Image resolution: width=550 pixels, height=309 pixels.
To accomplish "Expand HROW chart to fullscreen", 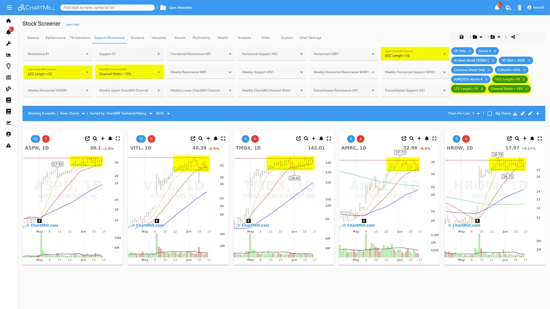I will tap(540, 139).
